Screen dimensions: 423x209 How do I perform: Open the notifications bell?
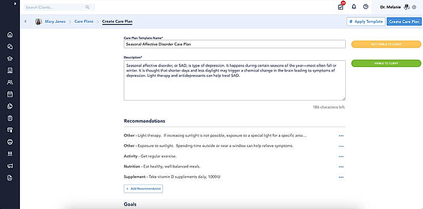(x=354, y=7)
